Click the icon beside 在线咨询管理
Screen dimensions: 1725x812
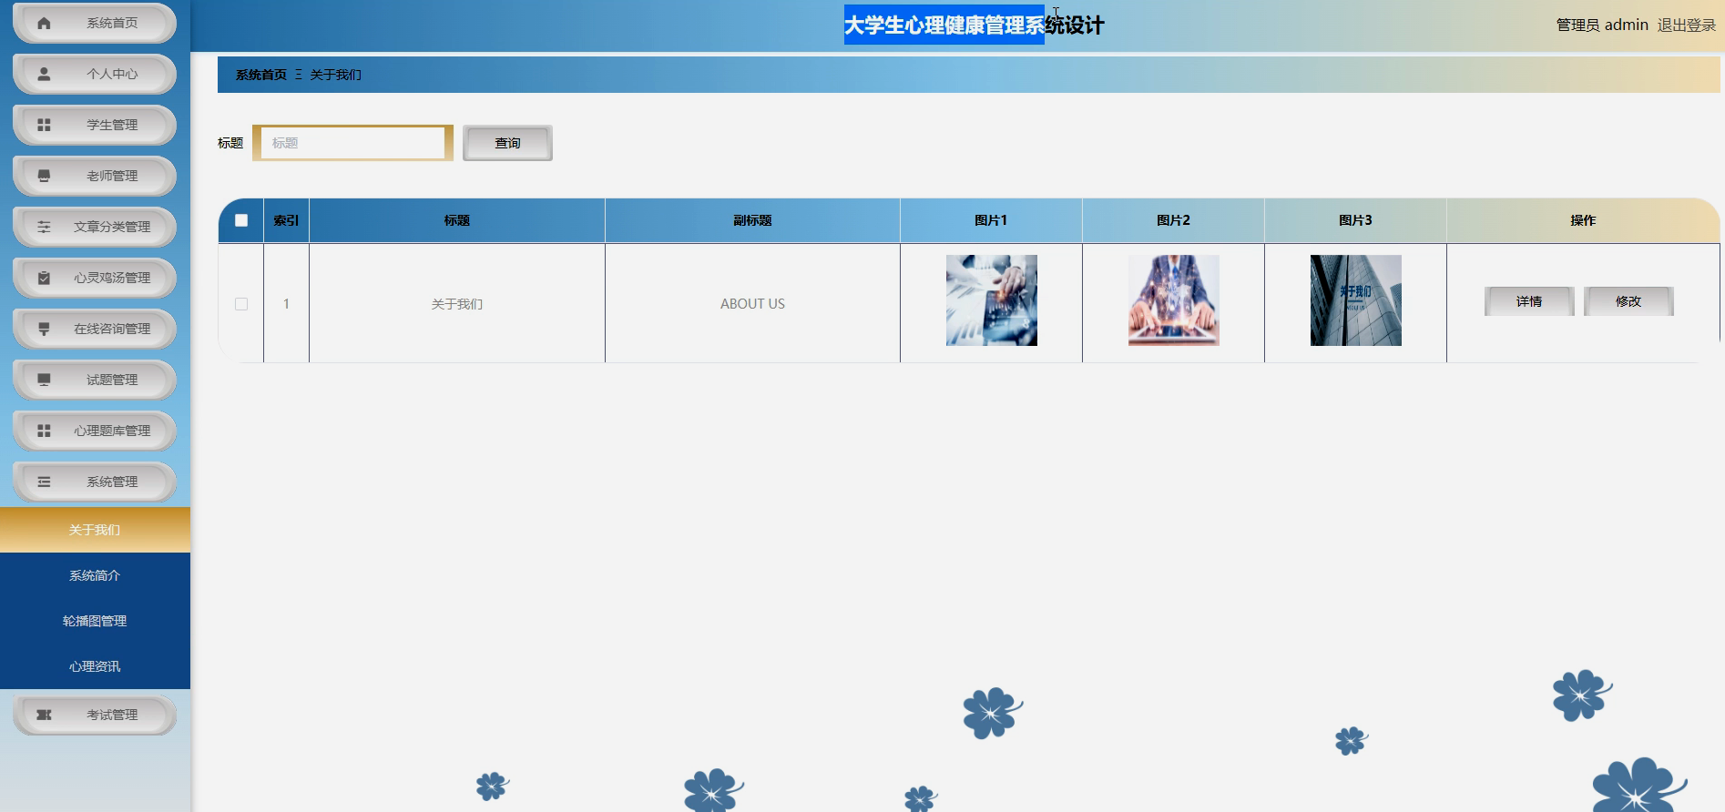point(44,329)
